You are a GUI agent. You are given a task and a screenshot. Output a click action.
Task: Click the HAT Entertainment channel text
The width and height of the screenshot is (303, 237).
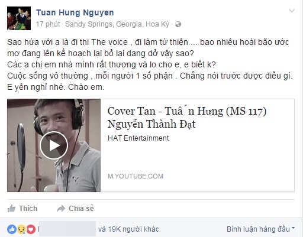pyautogui.click(x=138, y=138)
